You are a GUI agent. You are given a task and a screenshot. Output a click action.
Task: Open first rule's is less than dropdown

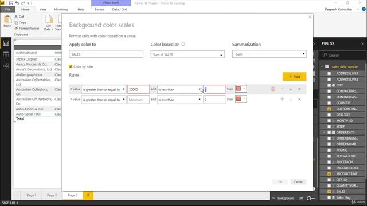pos(179,89)
